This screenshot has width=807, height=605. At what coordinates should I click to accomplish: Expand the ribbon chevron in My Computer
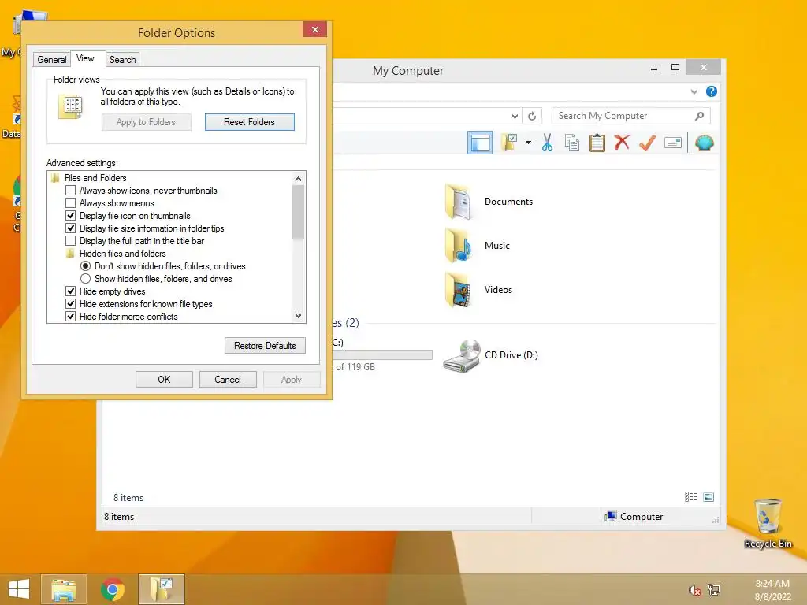[x=694, y=91]
